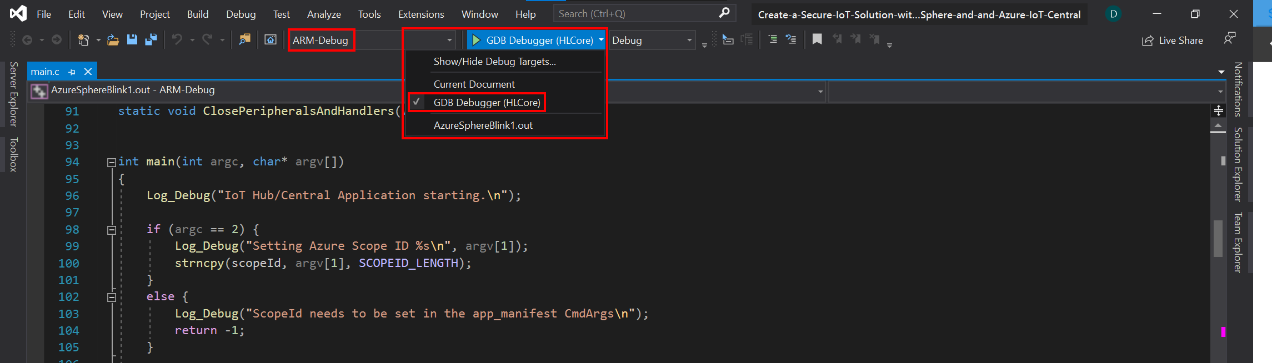The height and width of the screenshot is (363, 1272).
Task: Open the Help menu
Action: coord(525,14)
